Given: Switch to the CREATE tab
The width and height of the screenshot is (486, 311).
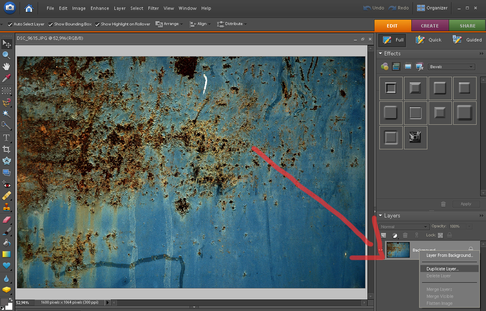Looking at the screenshot, I should point(430,26).
